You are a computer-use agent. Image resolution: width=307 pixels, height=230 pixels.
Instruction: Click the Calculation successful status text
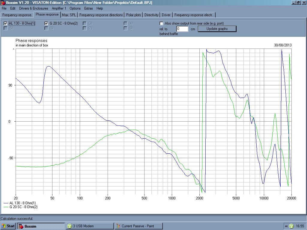coord(17,219)
